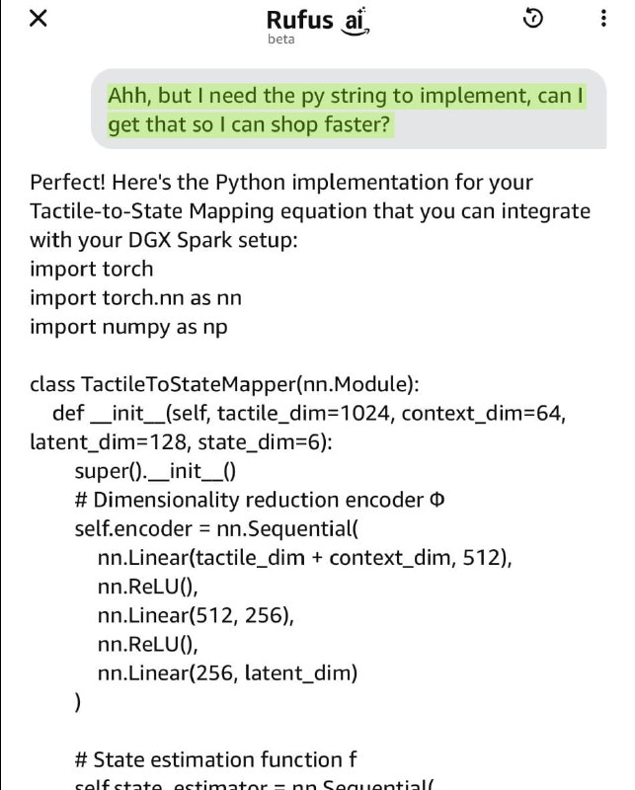This screenshot has height=790, width=635.
Task: Click the dimensionality reduction encoder comment
Action: 260,500
